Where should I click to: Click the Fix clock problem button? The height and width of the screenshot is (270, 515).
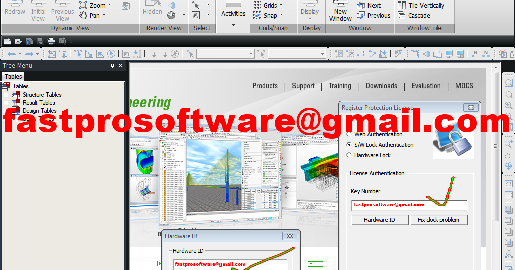[x=438, y=220]
